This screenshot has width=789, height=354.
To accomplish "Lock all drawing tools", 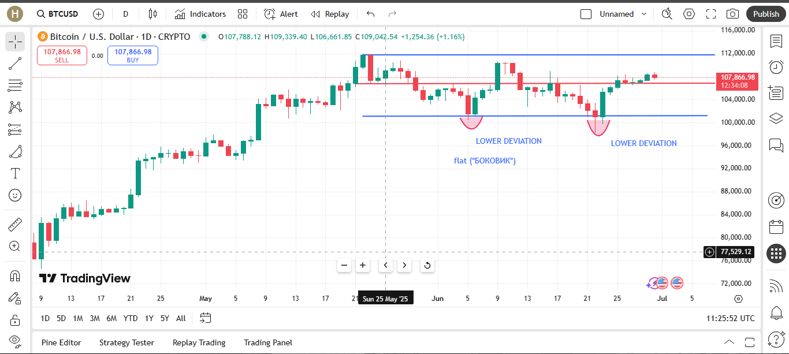I will click(15, 320).
